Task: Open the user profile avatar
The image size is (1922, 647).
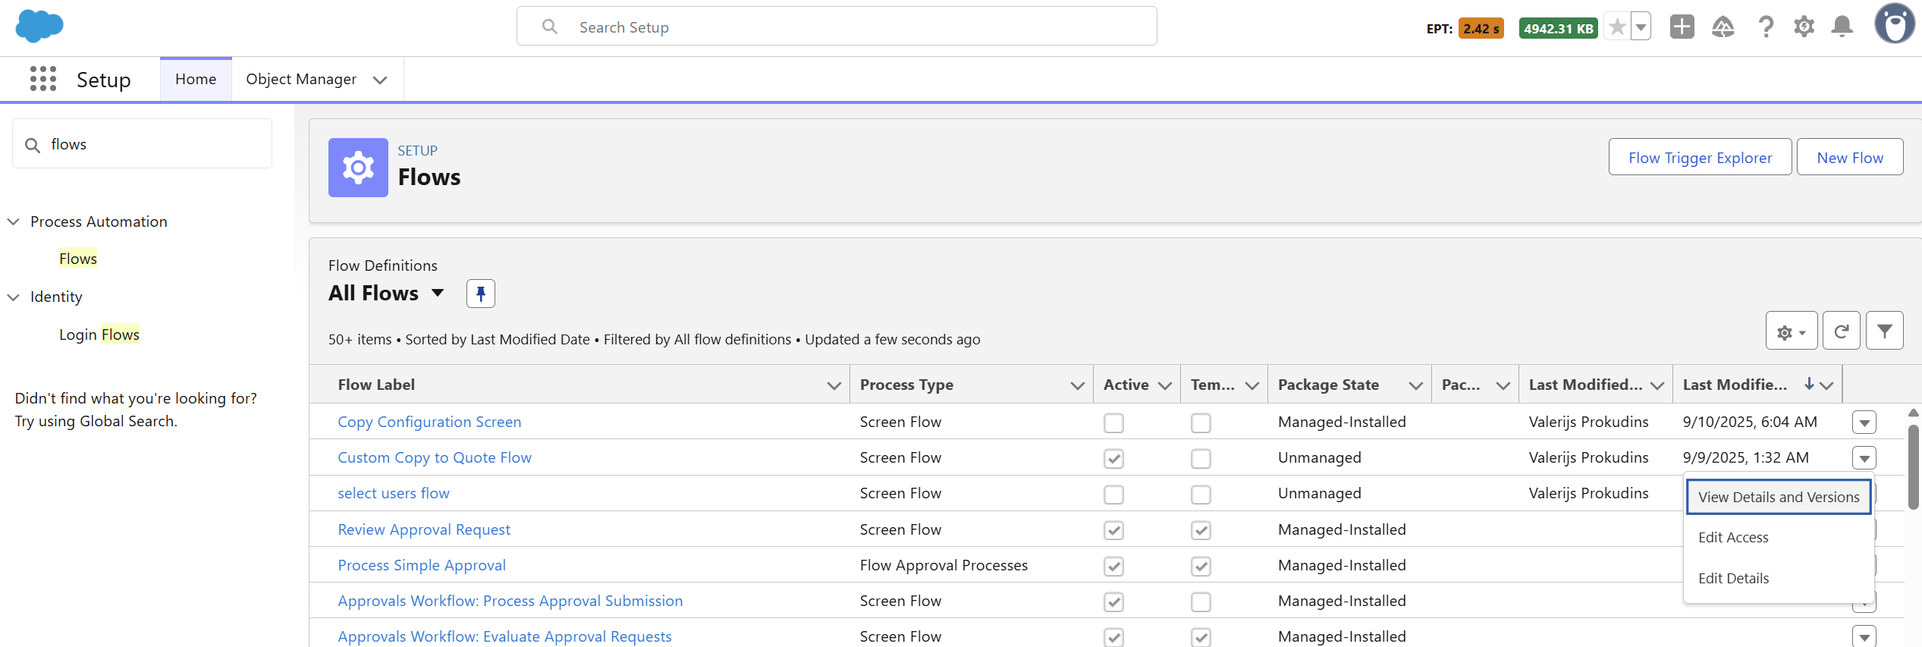Action: (1895, 24)
